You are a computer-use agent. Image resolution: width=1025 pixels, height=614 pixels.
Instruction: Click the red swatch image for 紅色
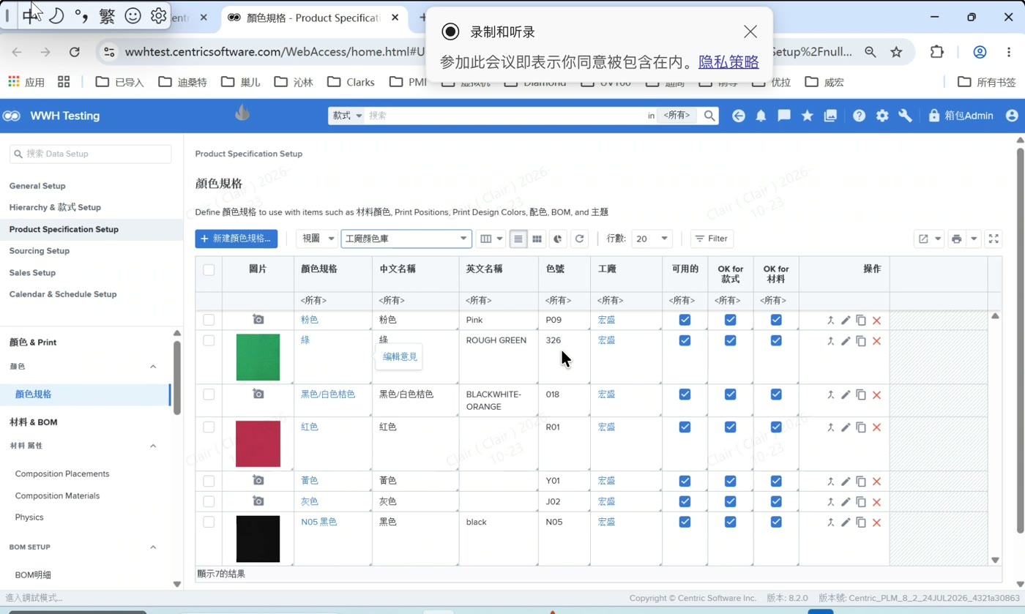(258, 443)
